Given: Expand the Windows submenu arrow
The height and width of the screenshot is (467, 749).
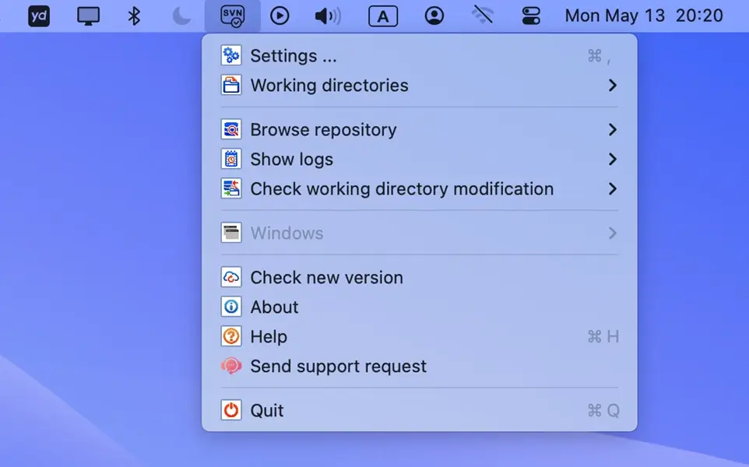Looking at the screenshot, I should tap(613, 233).
